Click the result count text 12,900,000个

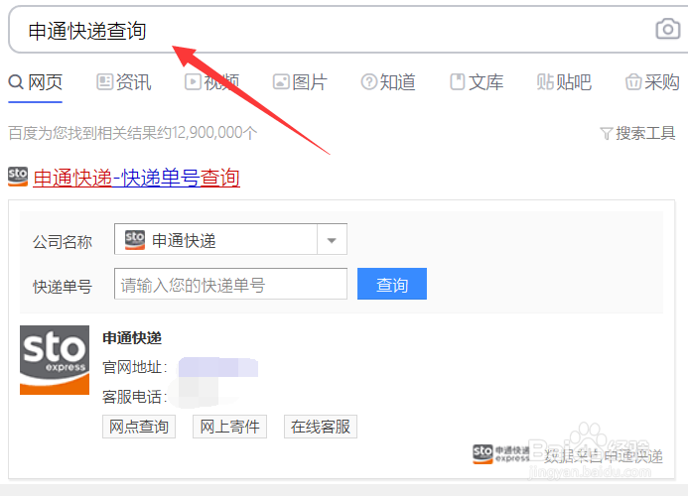click(214, 133)
